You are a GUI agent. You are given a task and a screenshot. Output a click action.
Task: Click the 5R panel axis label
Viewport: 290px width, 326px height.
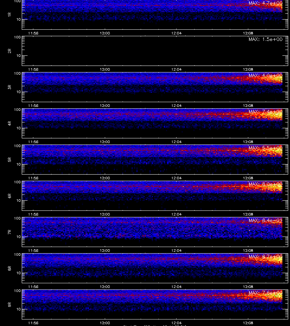pyautogui.click(x=9, y=160)
